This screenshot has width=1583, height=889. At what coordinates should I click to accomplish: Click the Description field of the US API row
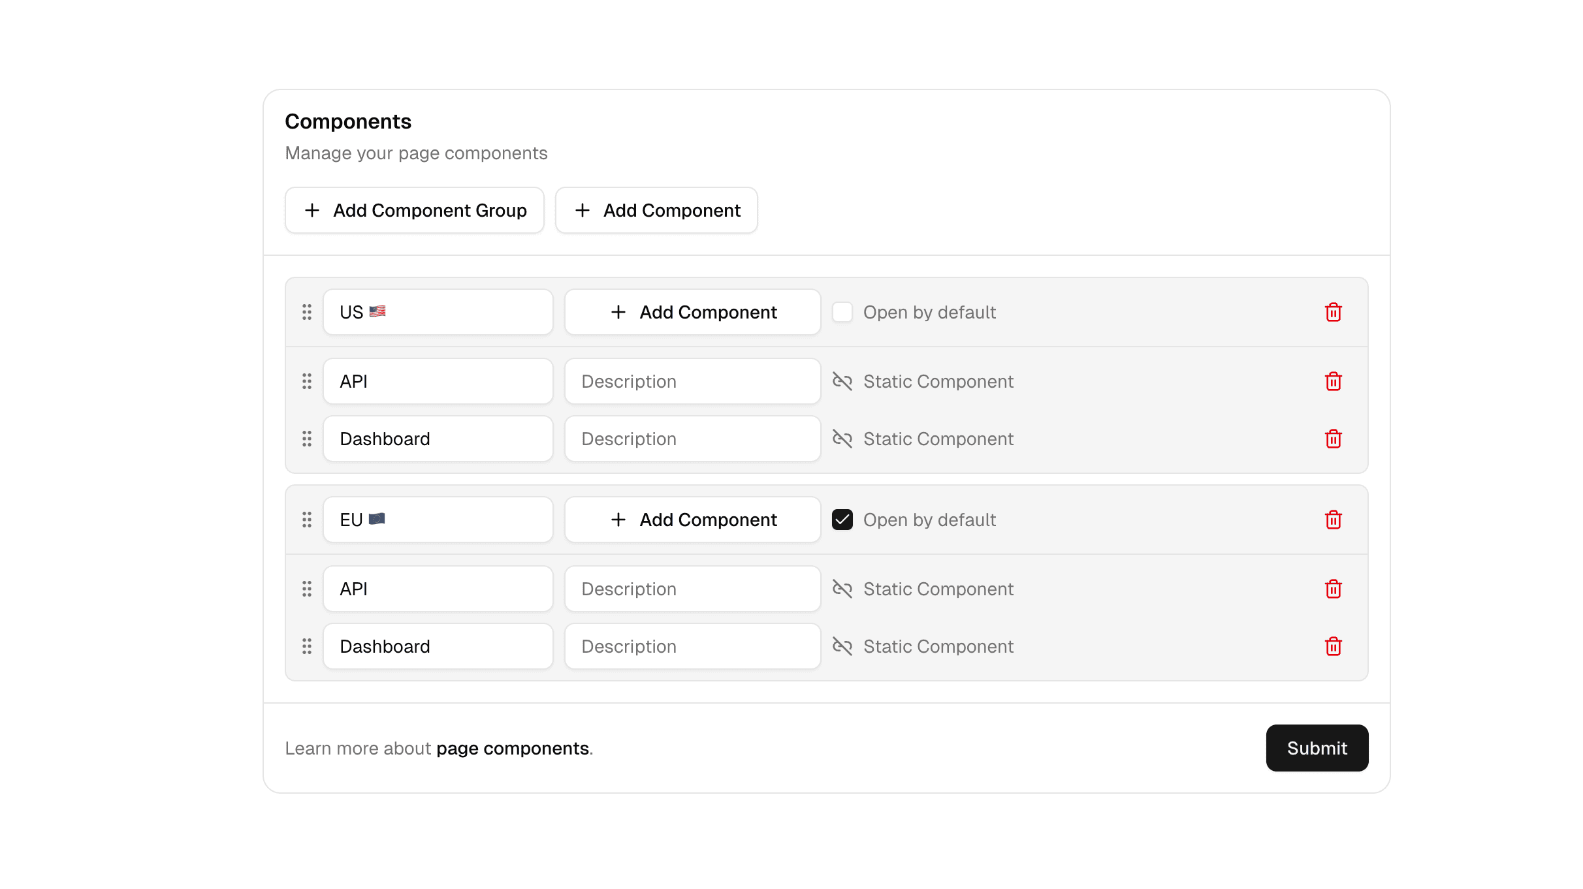click(x=692, y=381)
